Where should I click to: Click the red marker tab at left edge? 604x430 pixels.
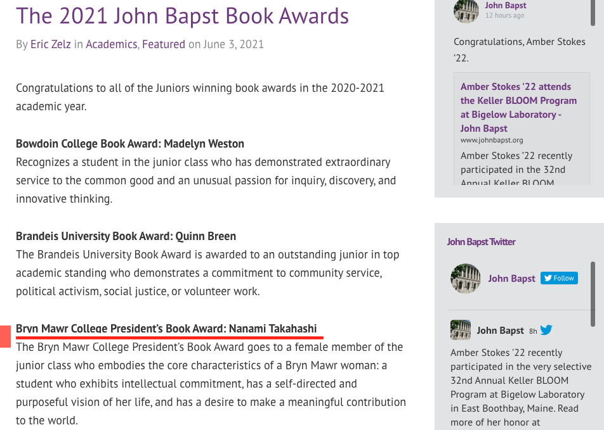click(5, 336)
